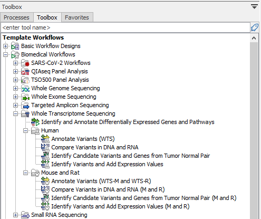Select Targeted Amplicon Sequencing in the tree
261x219 pixels.
click(70, 105)
